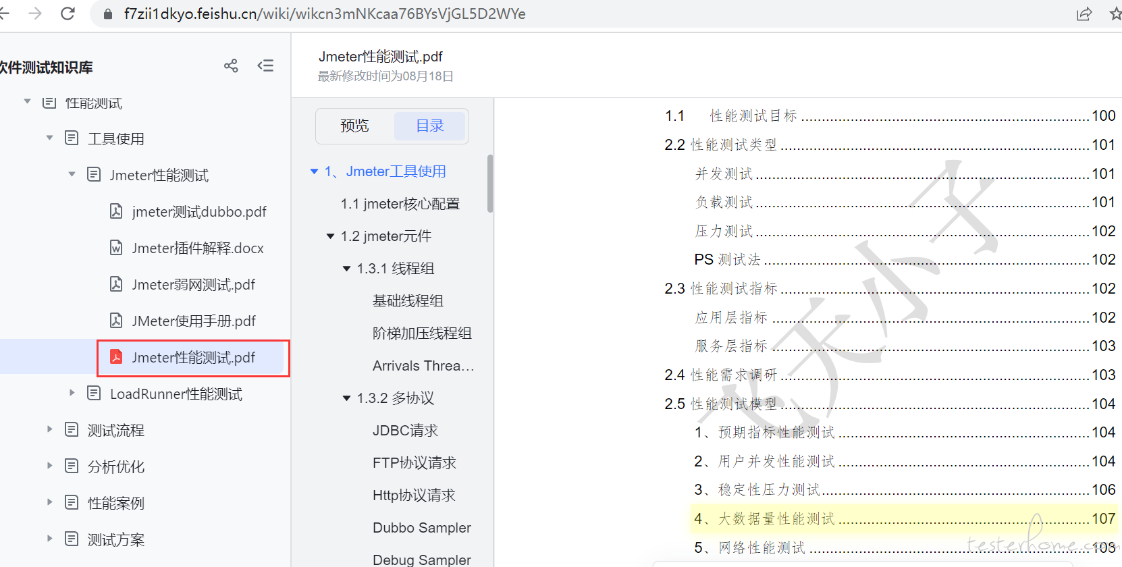
Task: Click the Word icon of Jmeter插件解释.docx
Action: pyautogui.click(x=116, y=248)
